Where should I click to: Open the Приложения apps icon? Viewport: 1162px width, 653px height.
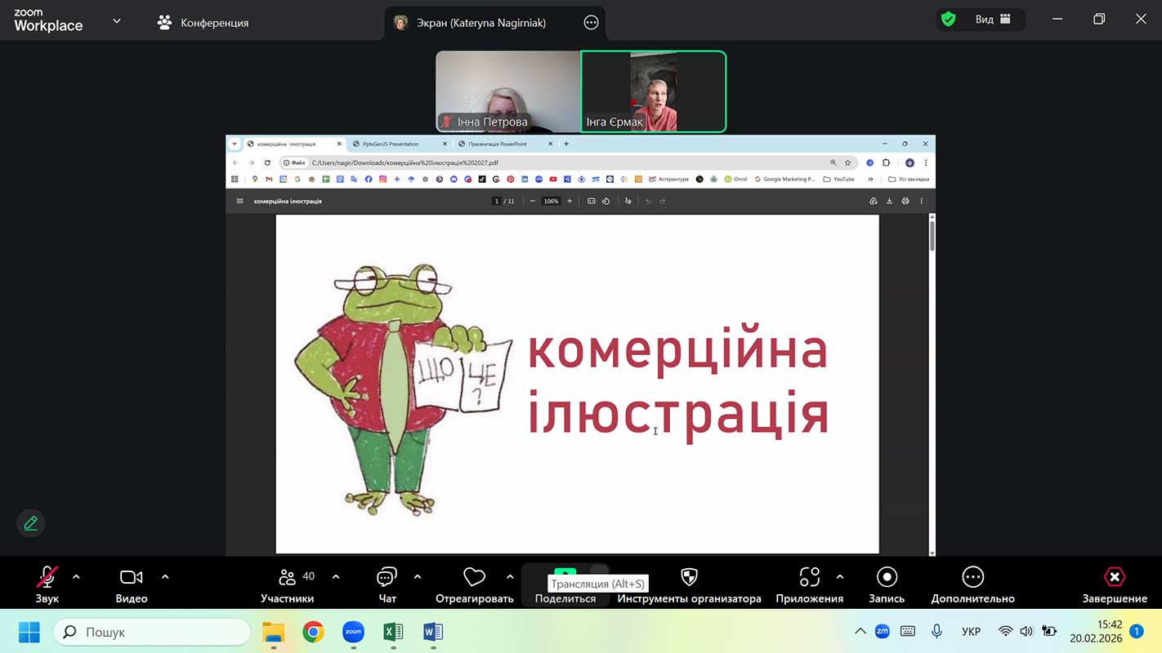point(809,578)
